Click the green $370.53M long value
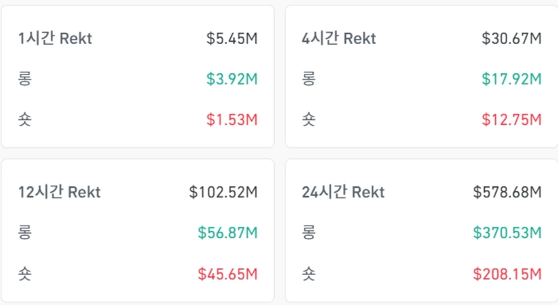The width and height of the screenshot is (558, 305). coord(507,232)
